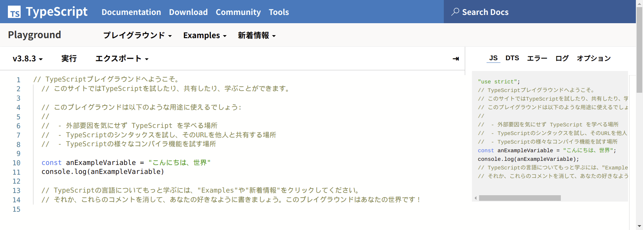Switch to the エラー tab
This screenshot has height=230, width=643.
pyautogui.click(x=537, y=58)
